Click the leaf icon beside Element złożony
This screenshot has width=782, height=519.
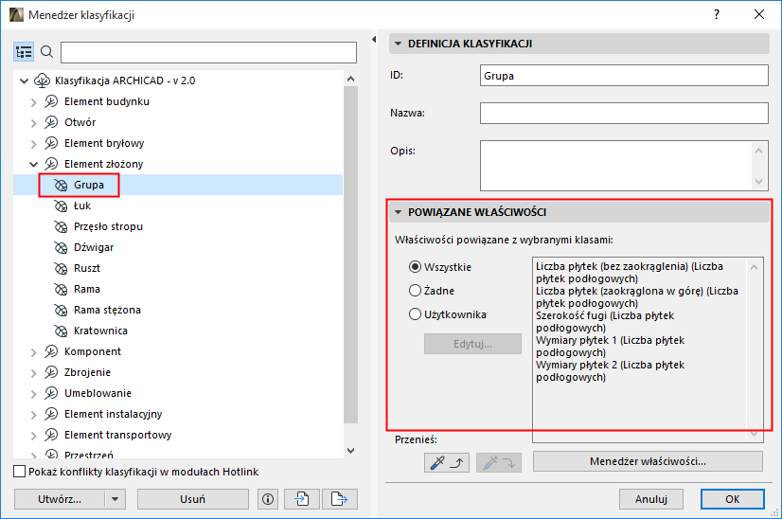[51, 164]
